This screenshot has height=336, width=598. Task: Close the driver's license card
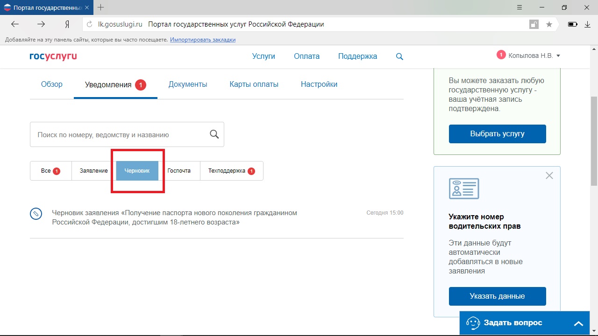pyautogui.click(x=549, y=175)
